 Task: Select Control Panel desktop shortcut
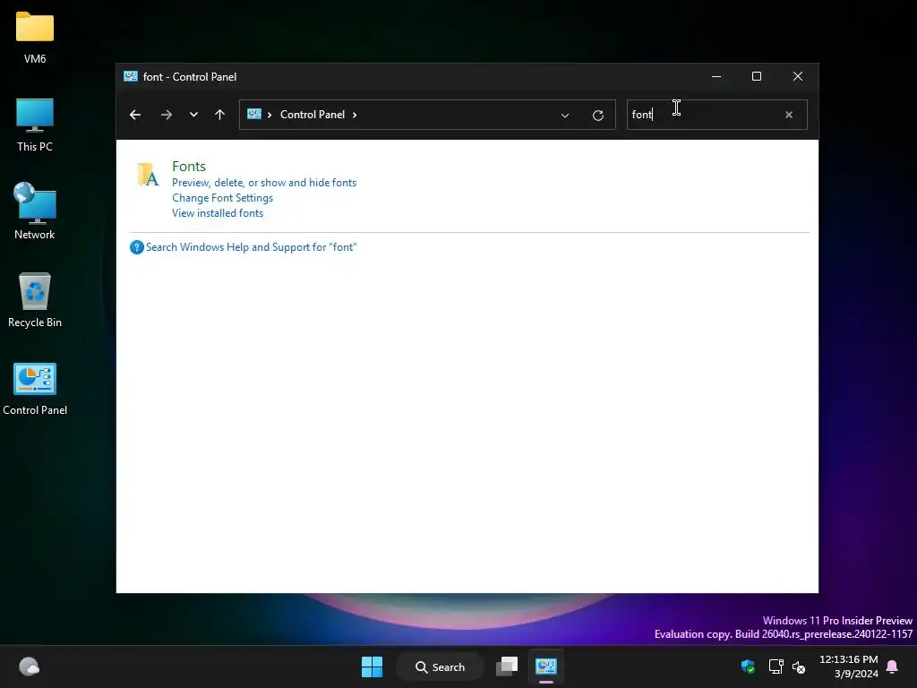[x=35, y=389]
